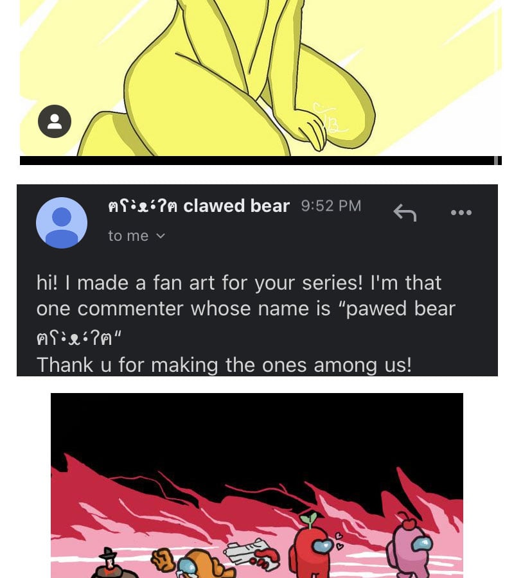This screenshot has width=514, height=578.
Task: Tap the reply arrow icon
Action: point(405,213)
